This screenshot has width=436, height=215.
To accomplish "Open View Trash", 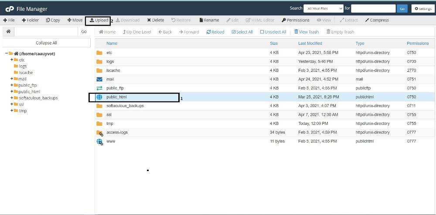I will pyautogui.click(x=307, y=32).
